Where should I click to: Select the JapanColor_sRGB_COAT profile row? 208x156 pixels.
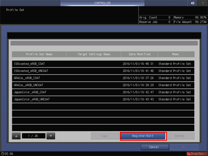coord(103,92)
